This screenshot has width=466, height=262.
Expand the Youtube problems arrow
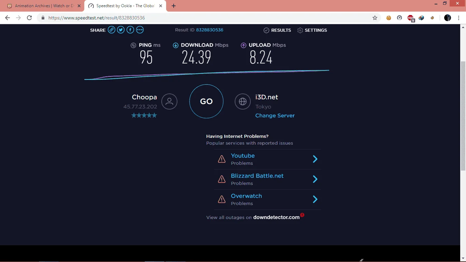pyautogui.click(x=315, y=159)
